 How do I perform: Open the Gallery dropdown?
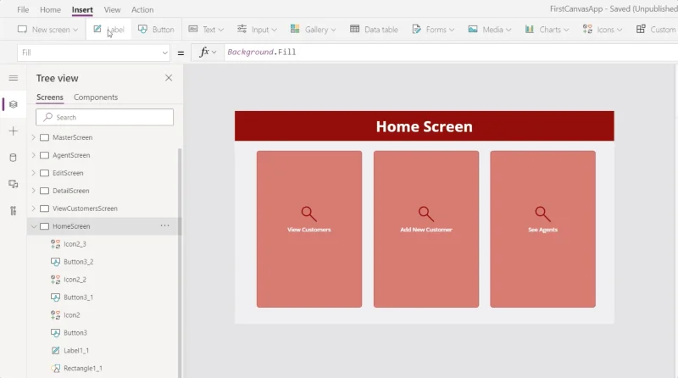[x=313, y=30]
